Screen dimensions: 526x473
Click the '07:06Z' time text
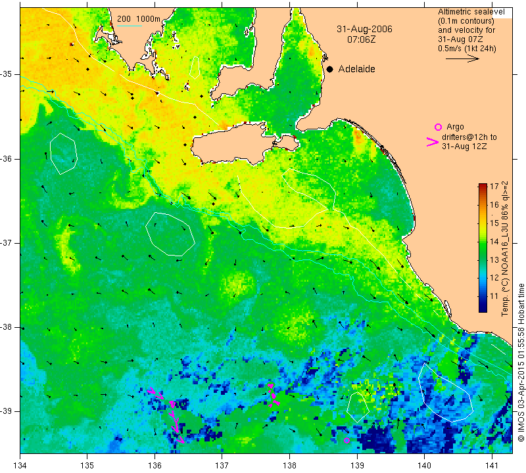[361, 39]
